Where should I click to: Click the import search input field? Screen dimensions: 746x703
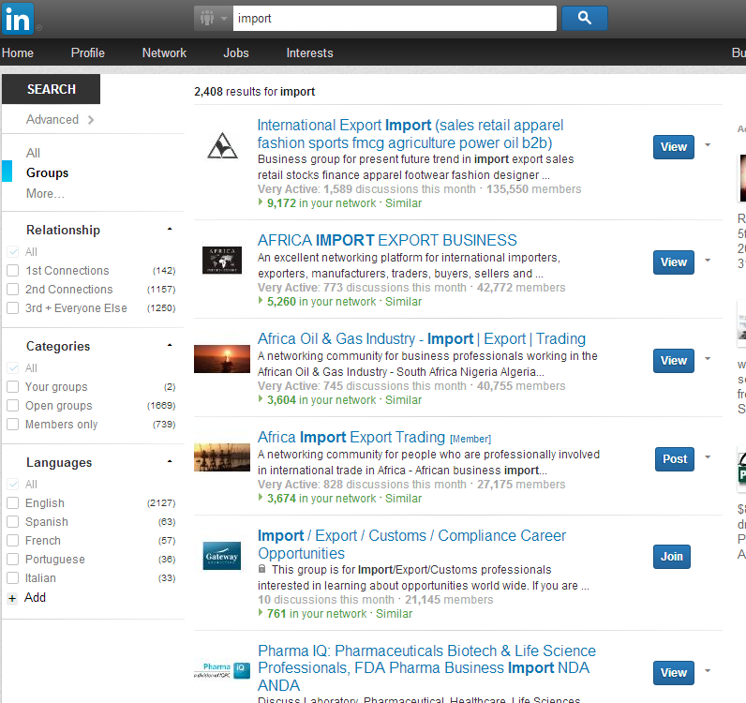[395, 18]
